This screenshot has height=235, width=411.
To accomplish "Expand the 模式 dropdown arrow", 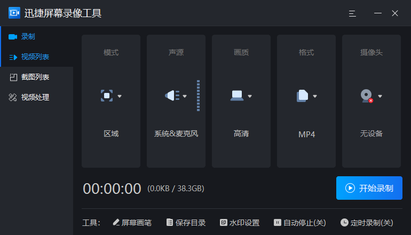I will pos(120,96).
